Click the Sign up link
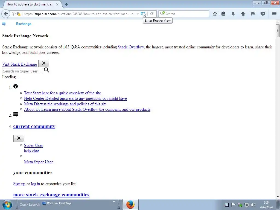 point(19,184)
